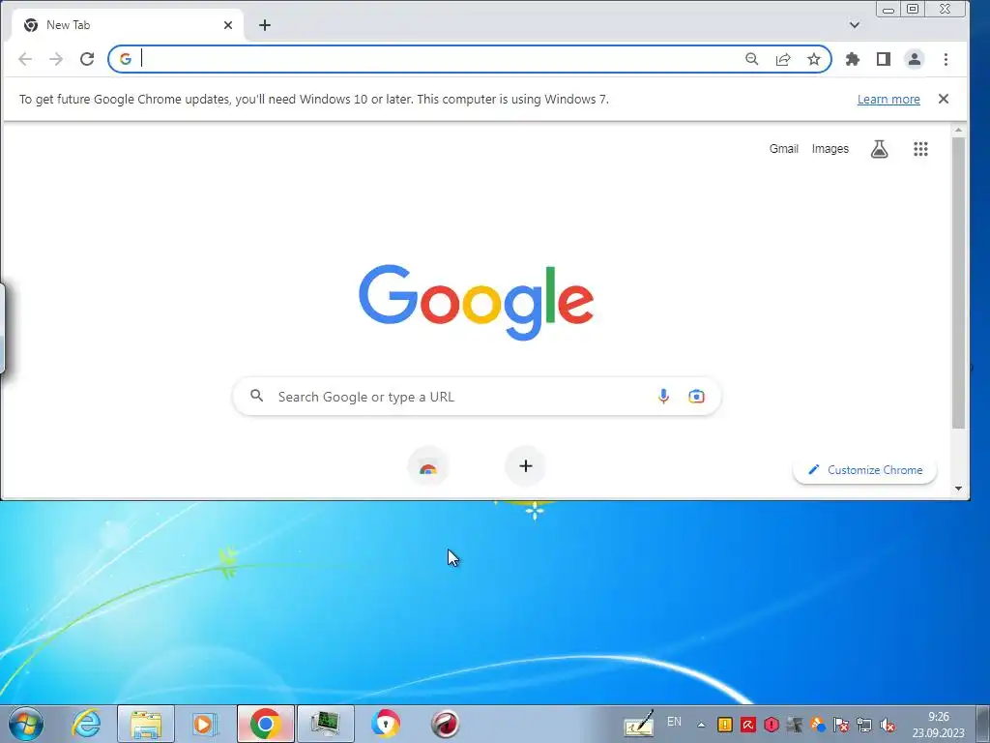Screen dimensions: 990x743
Task: Launch Internet Explorer from taskbar
Action: point(86,724)
